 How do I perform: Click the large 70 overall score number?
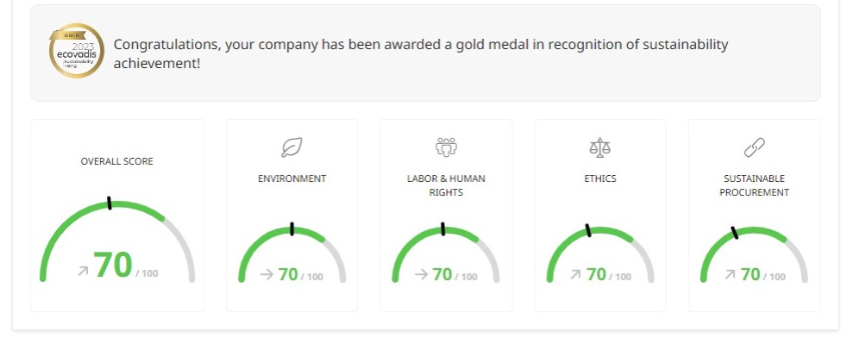[x=113, y=265]
